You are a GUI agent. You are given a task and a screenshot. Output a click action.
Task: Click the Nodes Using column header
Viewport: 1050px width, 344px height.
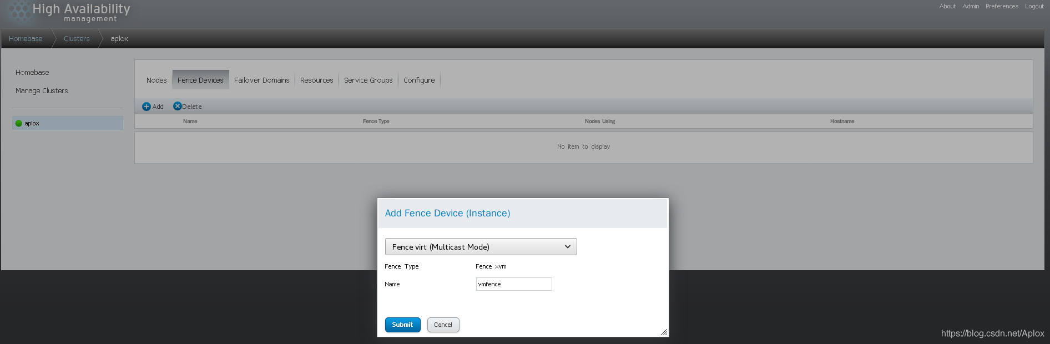click(x=600, y=122)
